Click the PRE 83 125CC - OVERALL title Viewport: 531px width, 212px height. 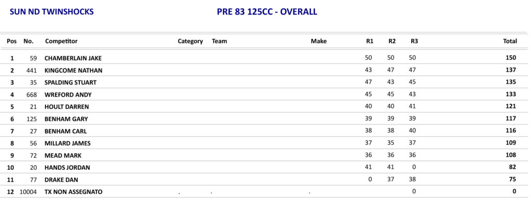tap(267, 11)
